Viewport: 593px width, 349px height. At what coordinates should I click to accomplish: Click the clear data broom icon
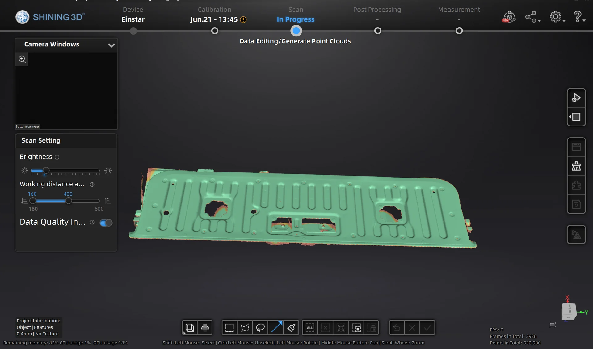click(576, 166)
